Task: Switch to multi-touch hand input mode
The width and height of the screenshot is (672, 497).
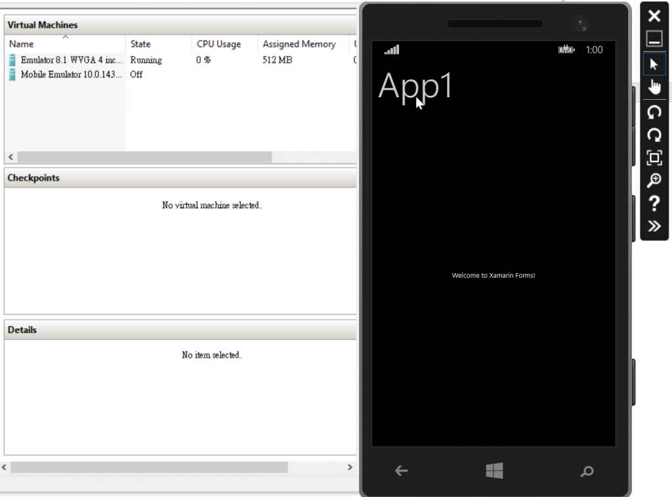Action: 654,87
